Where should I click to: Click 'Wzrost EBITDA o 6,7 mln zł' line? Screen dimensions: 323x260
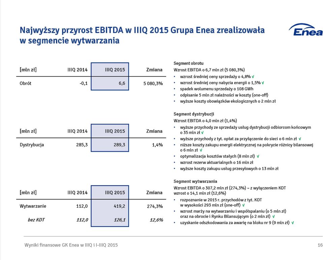(x=209, y=70)
